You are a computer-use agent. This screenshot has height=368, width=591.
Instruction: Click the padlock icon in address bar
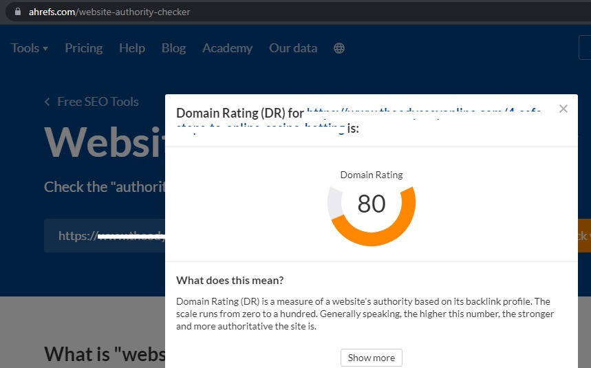point(18,12)
